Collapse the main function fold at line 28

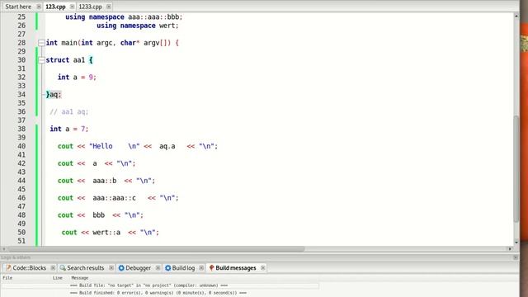tap(41, 43)
